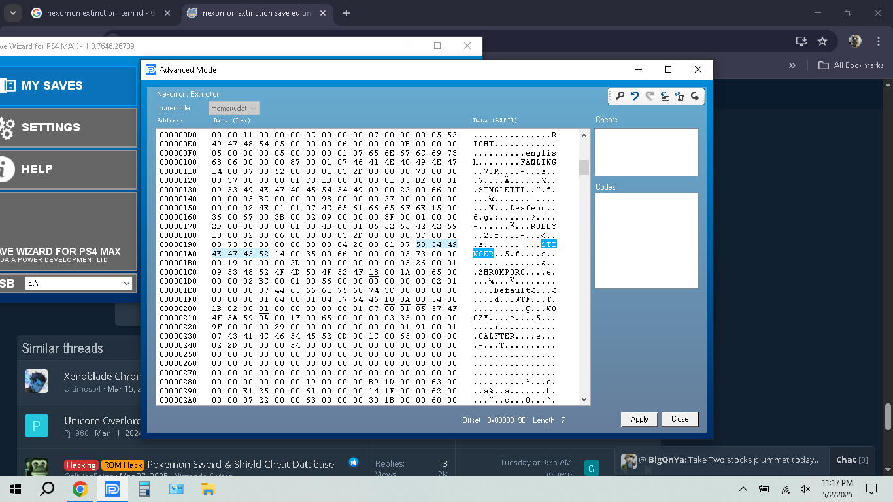Click address 000001F0 in the address column
Viewport: 893px width, 502px height.
point(178,299)
